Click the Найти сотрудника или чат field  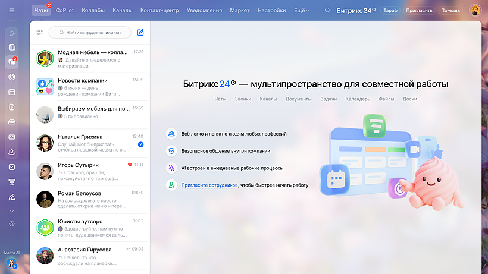[x=89, y=33]
